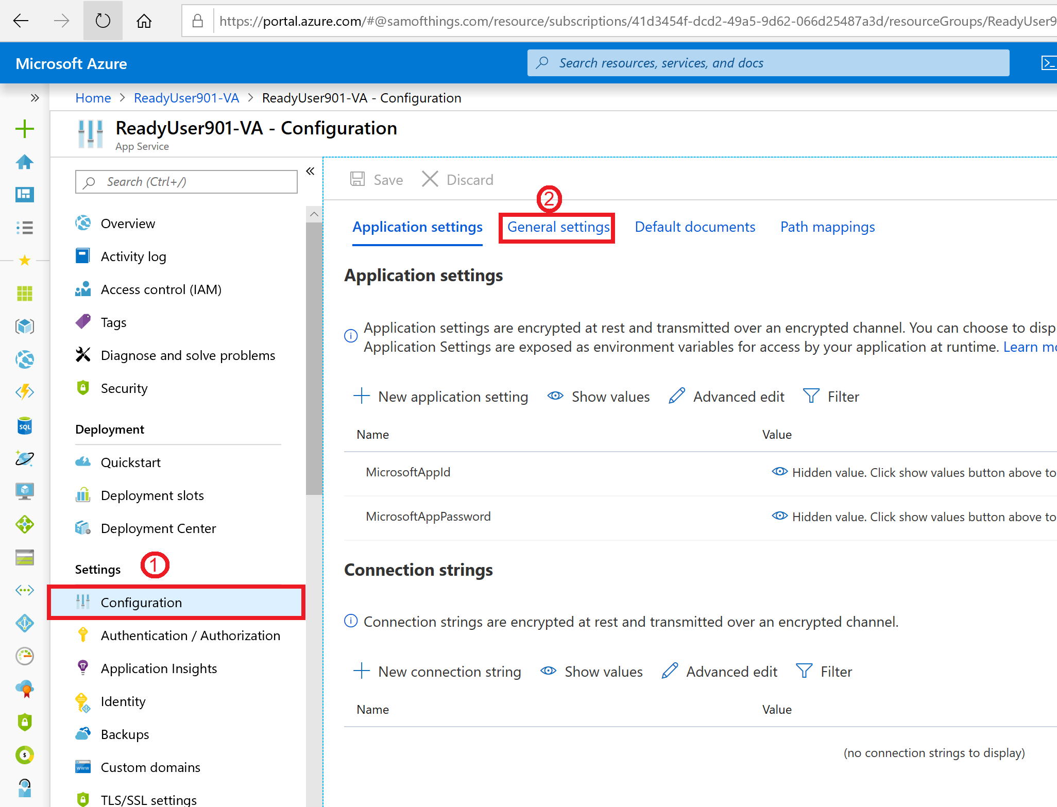Click the Save icon in toolbar
Screen dimensions: 1057x807
(357, 179)
